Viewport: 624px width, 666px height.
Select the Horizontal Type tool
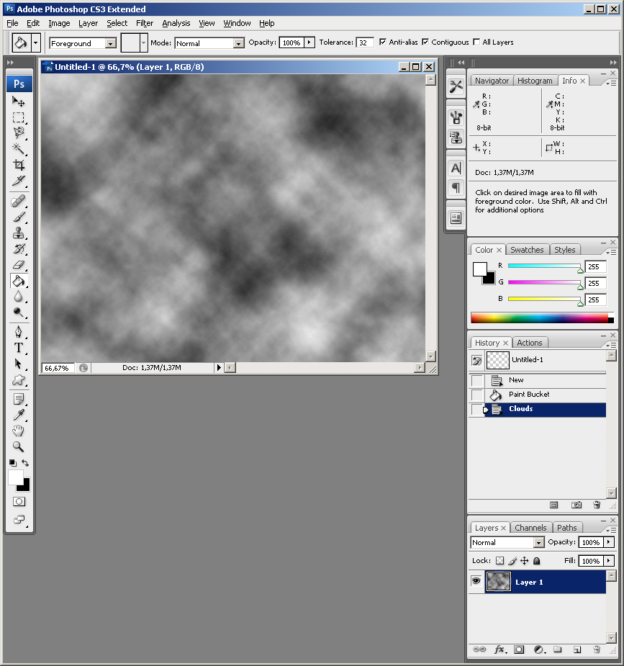pos(19,348)
